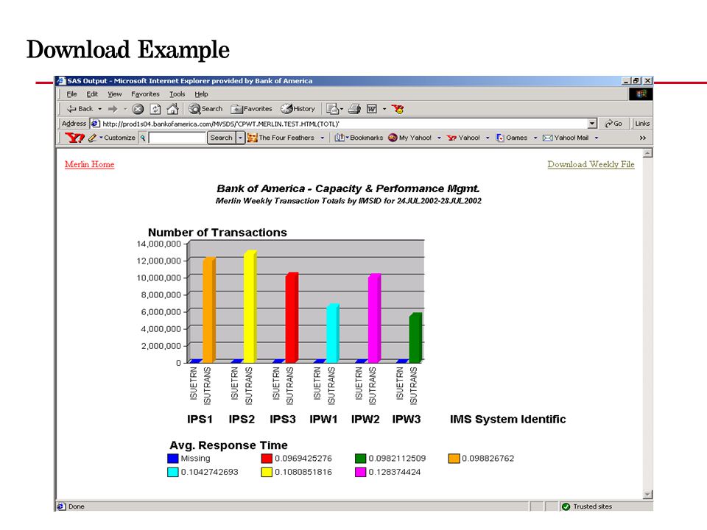Open the Search pane from the toolbar
The height and width of the screenshot is (530, 707).
click(x=205, y=109)
